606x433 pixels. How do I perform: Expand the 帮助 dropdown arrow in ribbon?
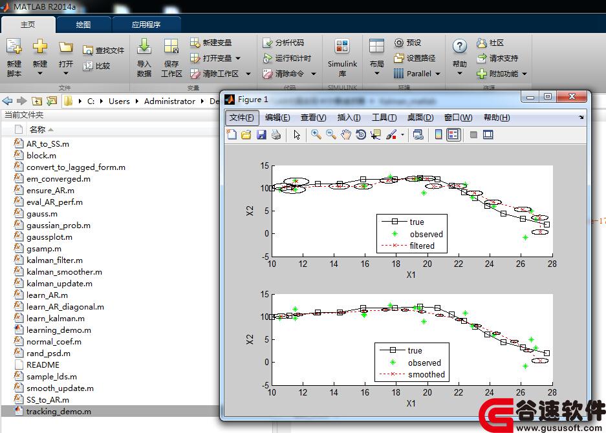[460, 74]
